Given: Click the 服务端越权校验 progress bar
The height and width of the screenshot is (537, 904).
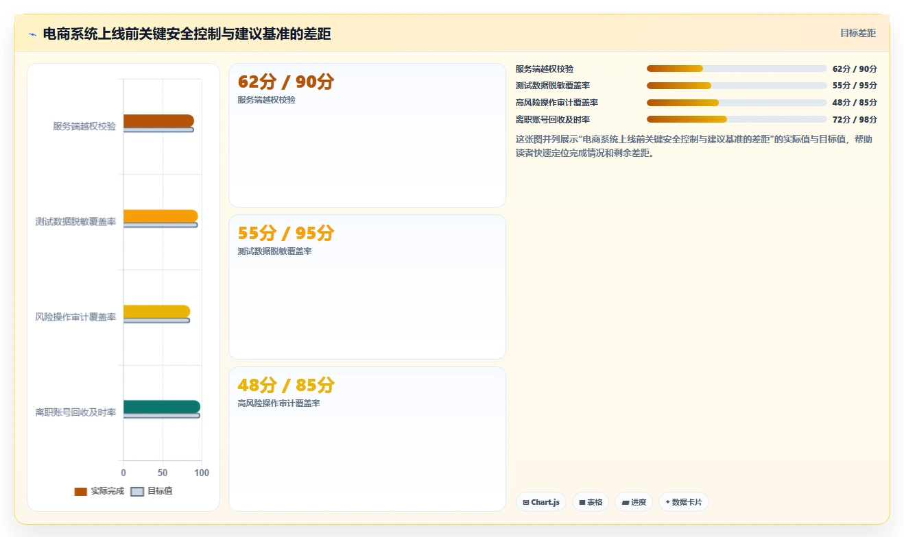Looking at the screenshot, I should point(737,68).
